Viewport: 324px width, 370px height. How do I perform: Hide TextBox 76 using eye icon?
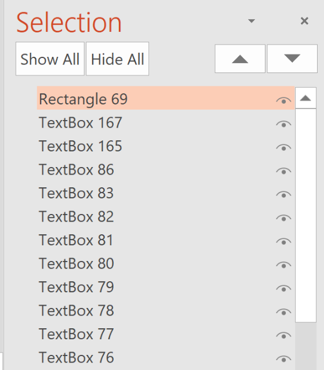[283, 359]
